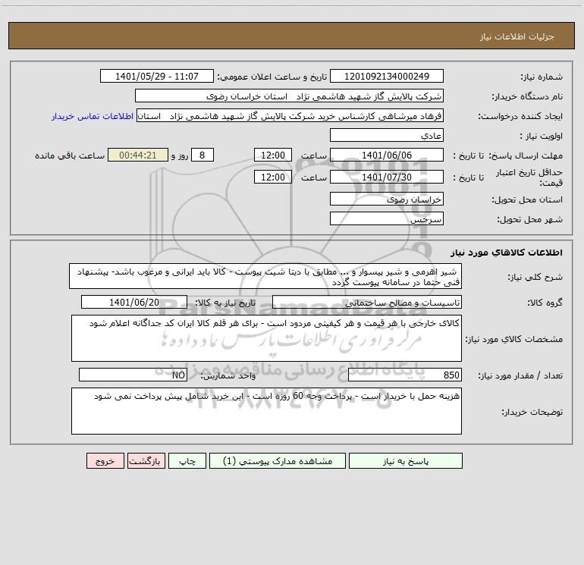Click the goods specifications text area
This screenshot has width=584, height=565.
(266, 338)
